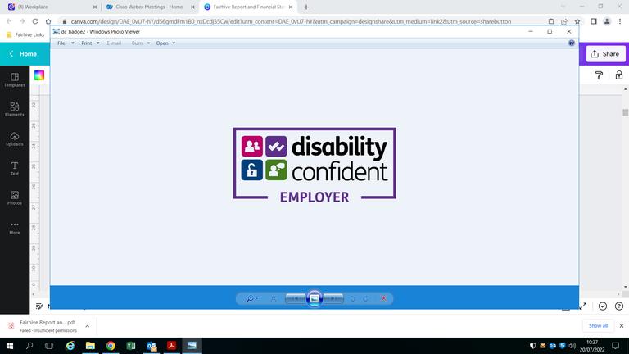This screenshot has height=354, width=629.
Task: Switch to the Cisco Webex Meetings tab
Action: point(149,7)
